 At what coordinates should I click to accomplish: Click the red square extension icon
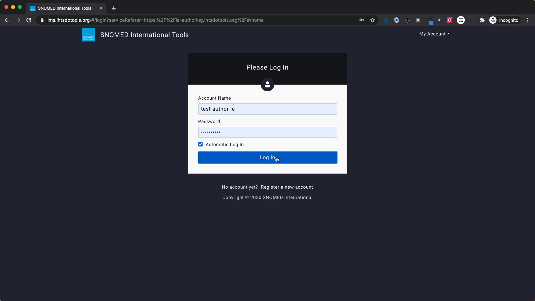(x=450, y=20)
